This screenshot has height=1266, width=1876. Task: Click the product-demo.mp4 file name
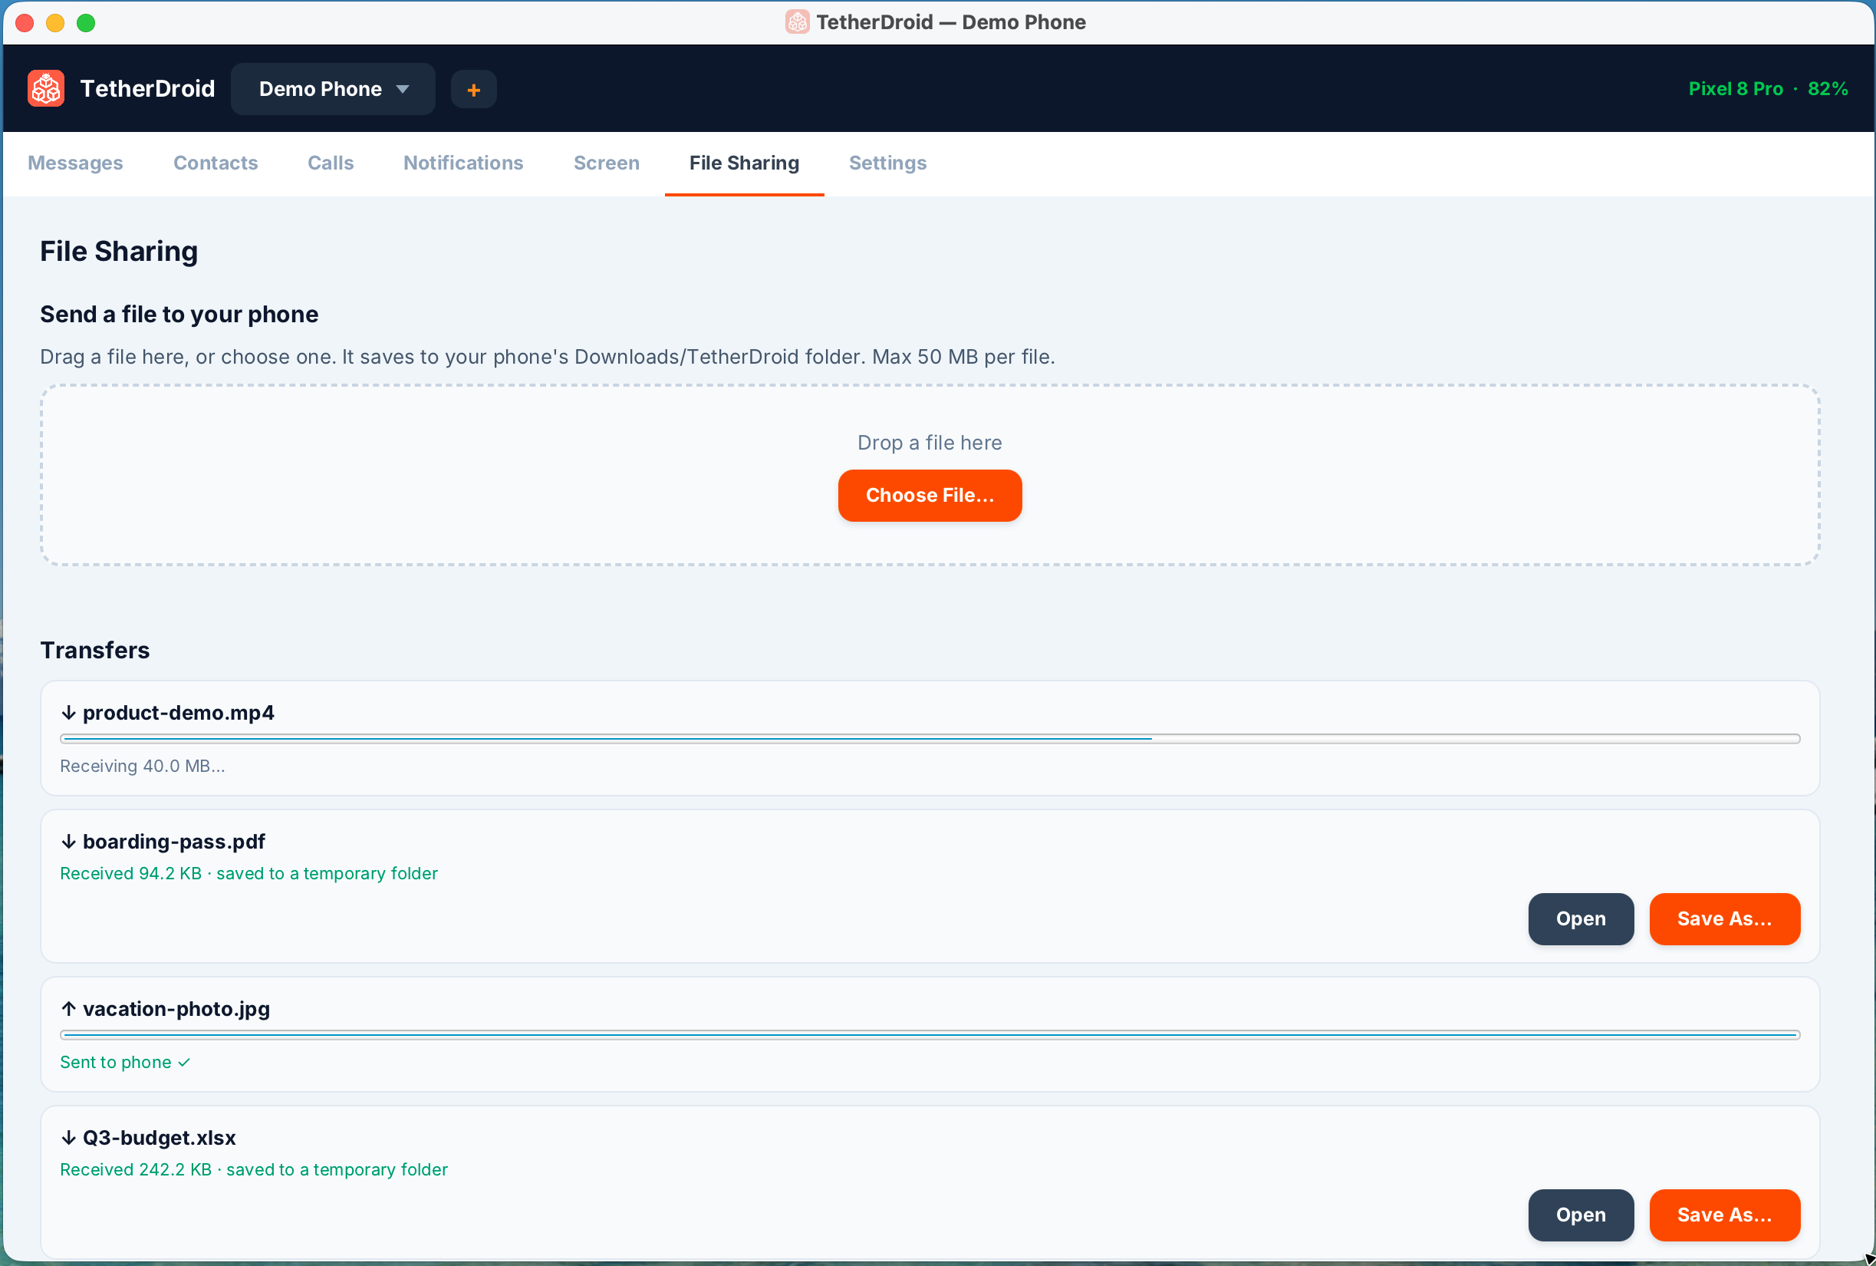click(179, 712)
